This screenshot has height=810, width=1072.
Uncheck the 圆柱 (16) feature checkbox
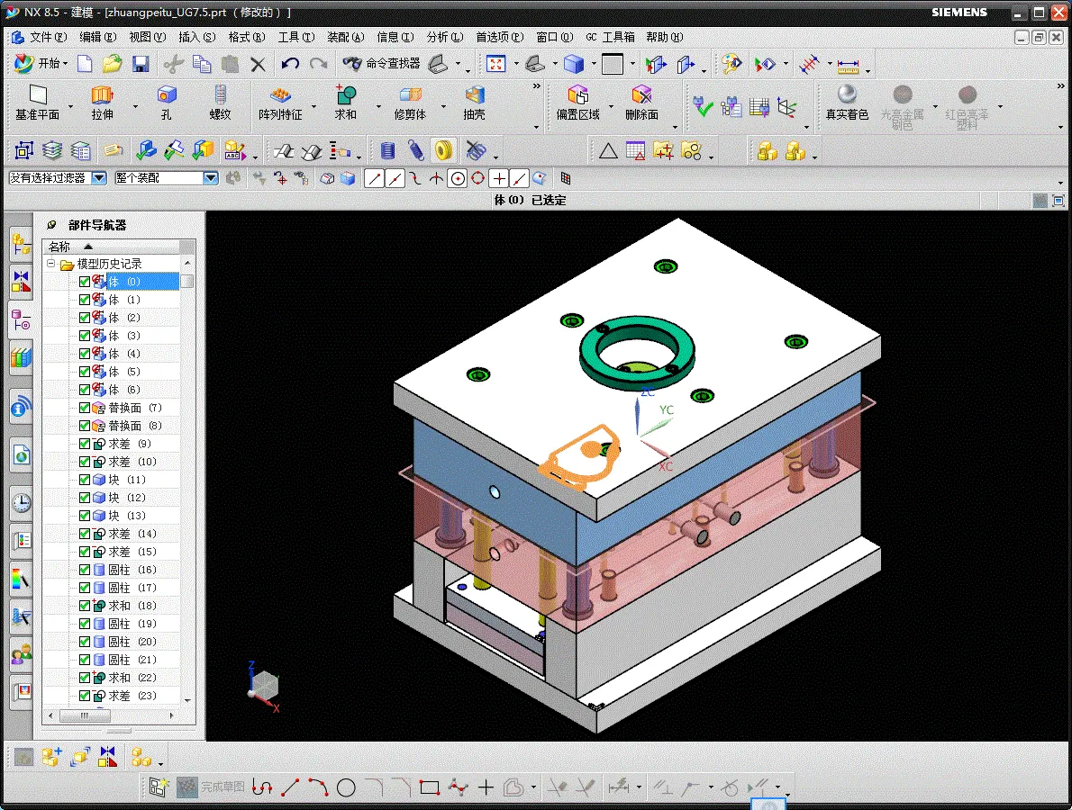click(85, 570)
